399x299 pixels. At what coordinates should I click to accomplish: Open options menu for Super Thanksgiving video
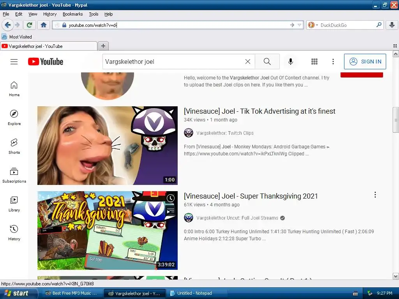click(375, 195)
